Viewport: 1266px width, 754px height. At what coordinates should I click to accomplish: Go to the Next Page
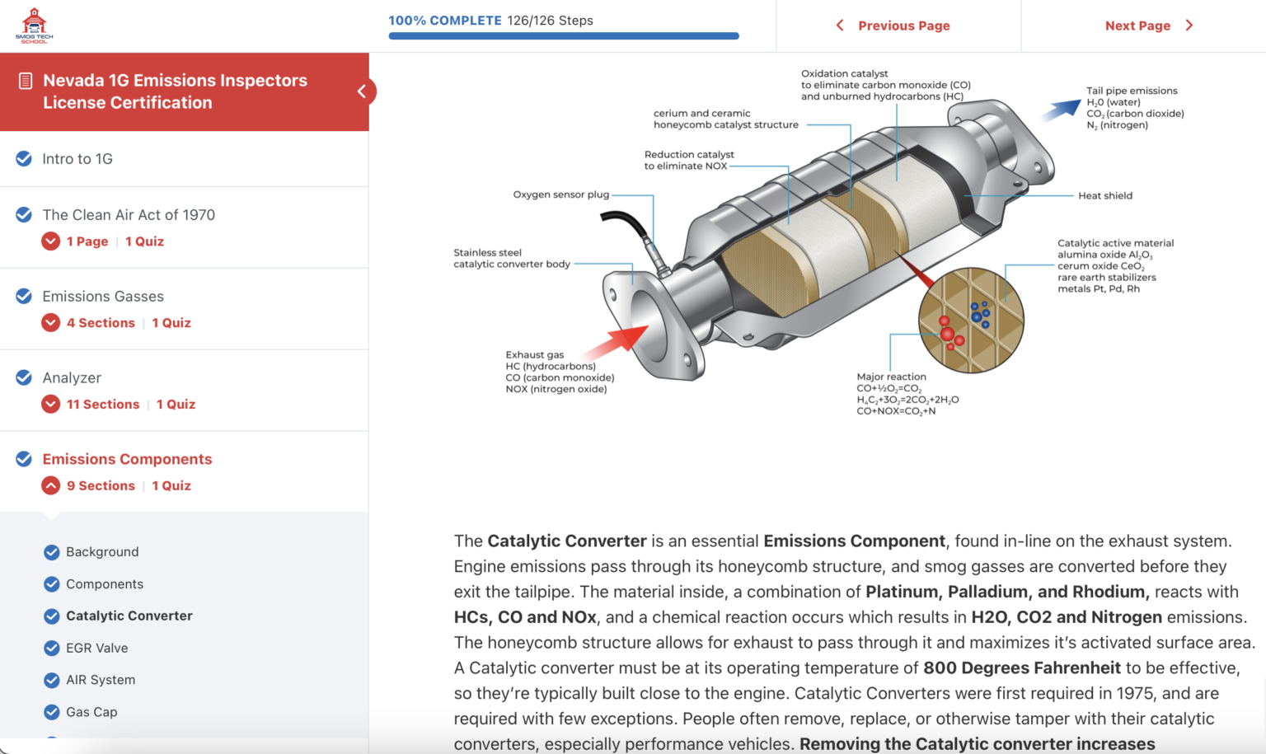click(x=1137, y=26)
